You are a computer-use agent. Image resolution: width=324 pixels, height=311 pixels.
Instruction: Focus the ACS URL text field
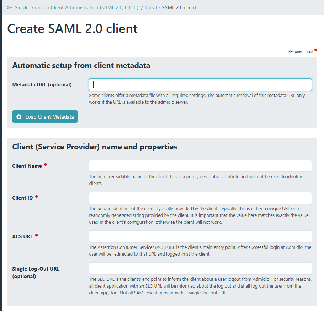click(x=200, y=236)
